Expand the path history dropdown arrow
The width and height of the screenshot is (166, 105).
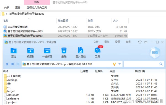[x=120, y=64]
